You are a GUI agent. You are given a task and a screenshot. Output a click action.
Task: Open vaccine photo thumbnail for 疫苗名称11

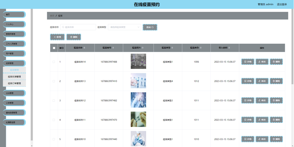(x=138, y=119)
